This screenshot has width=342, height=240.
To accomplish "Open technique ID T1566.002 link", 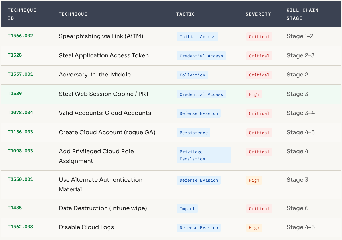I will click(20, 36).
